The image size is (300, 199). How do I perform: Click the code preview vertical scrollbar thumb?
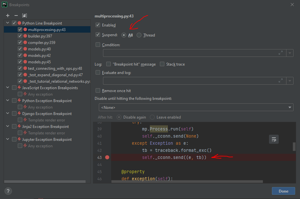pos(294,147)
